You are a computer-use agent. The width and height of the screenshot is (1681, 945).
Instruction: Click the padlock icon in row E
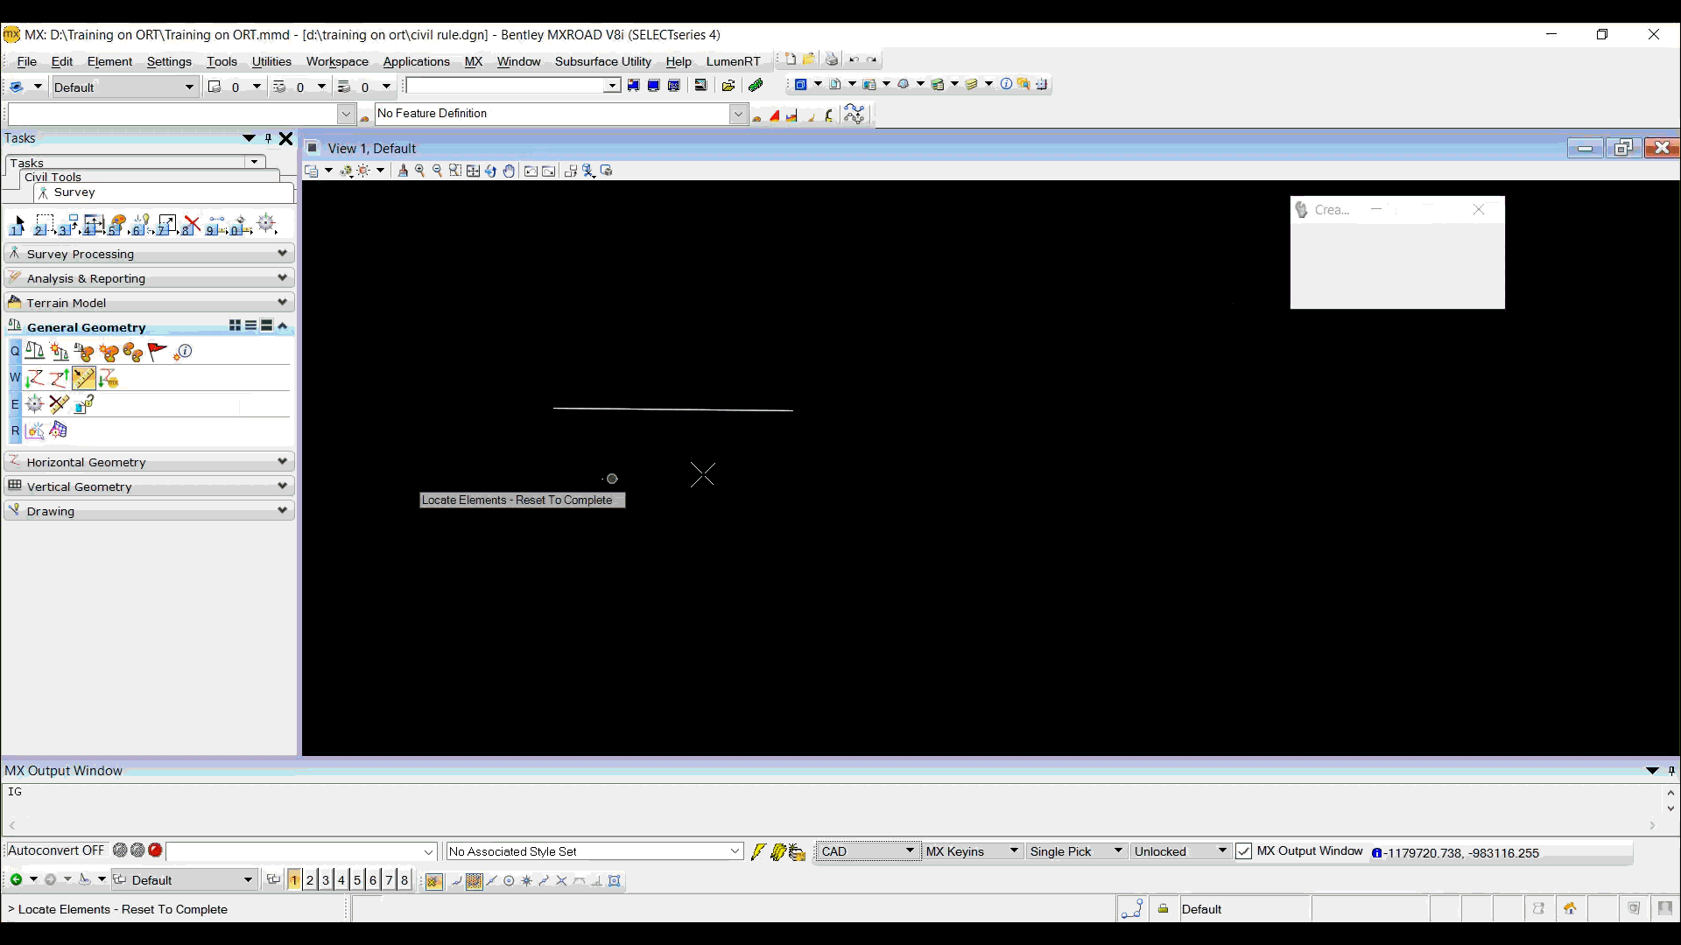point(84,404)
